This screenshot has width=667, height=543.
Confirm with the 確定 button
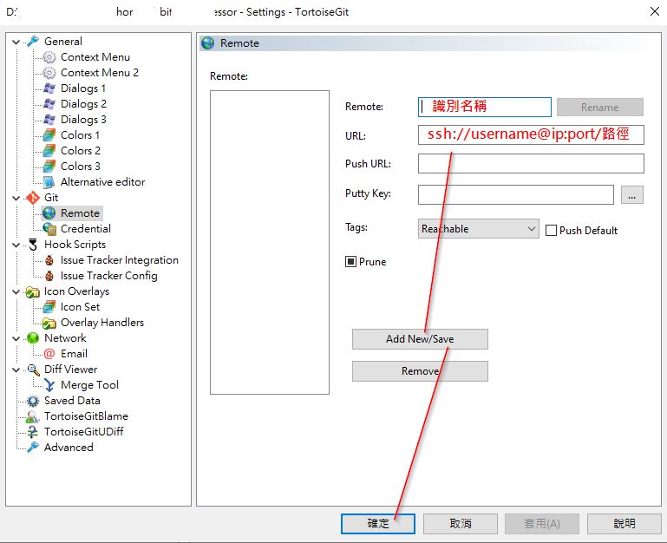click(x=378, y=523)
